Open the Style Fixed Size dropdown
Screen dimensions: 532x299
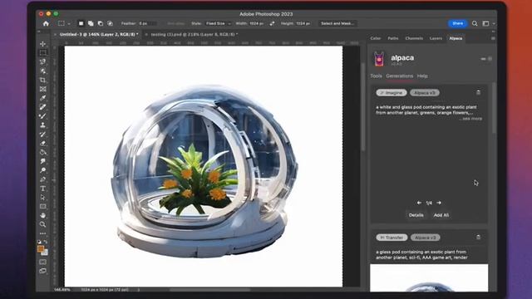pyautogui.click(x=218, y=23)
